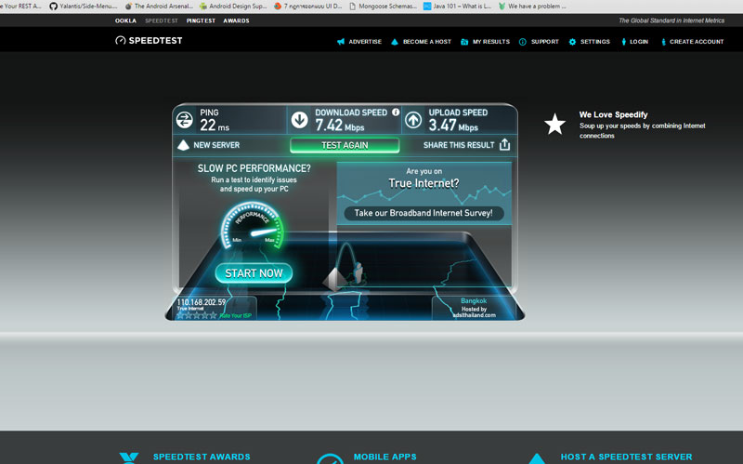This screenshot has height=464, width=743.
Task: Click The Global Standard in Internet Metrics tagline
Action: click(671, 20)
